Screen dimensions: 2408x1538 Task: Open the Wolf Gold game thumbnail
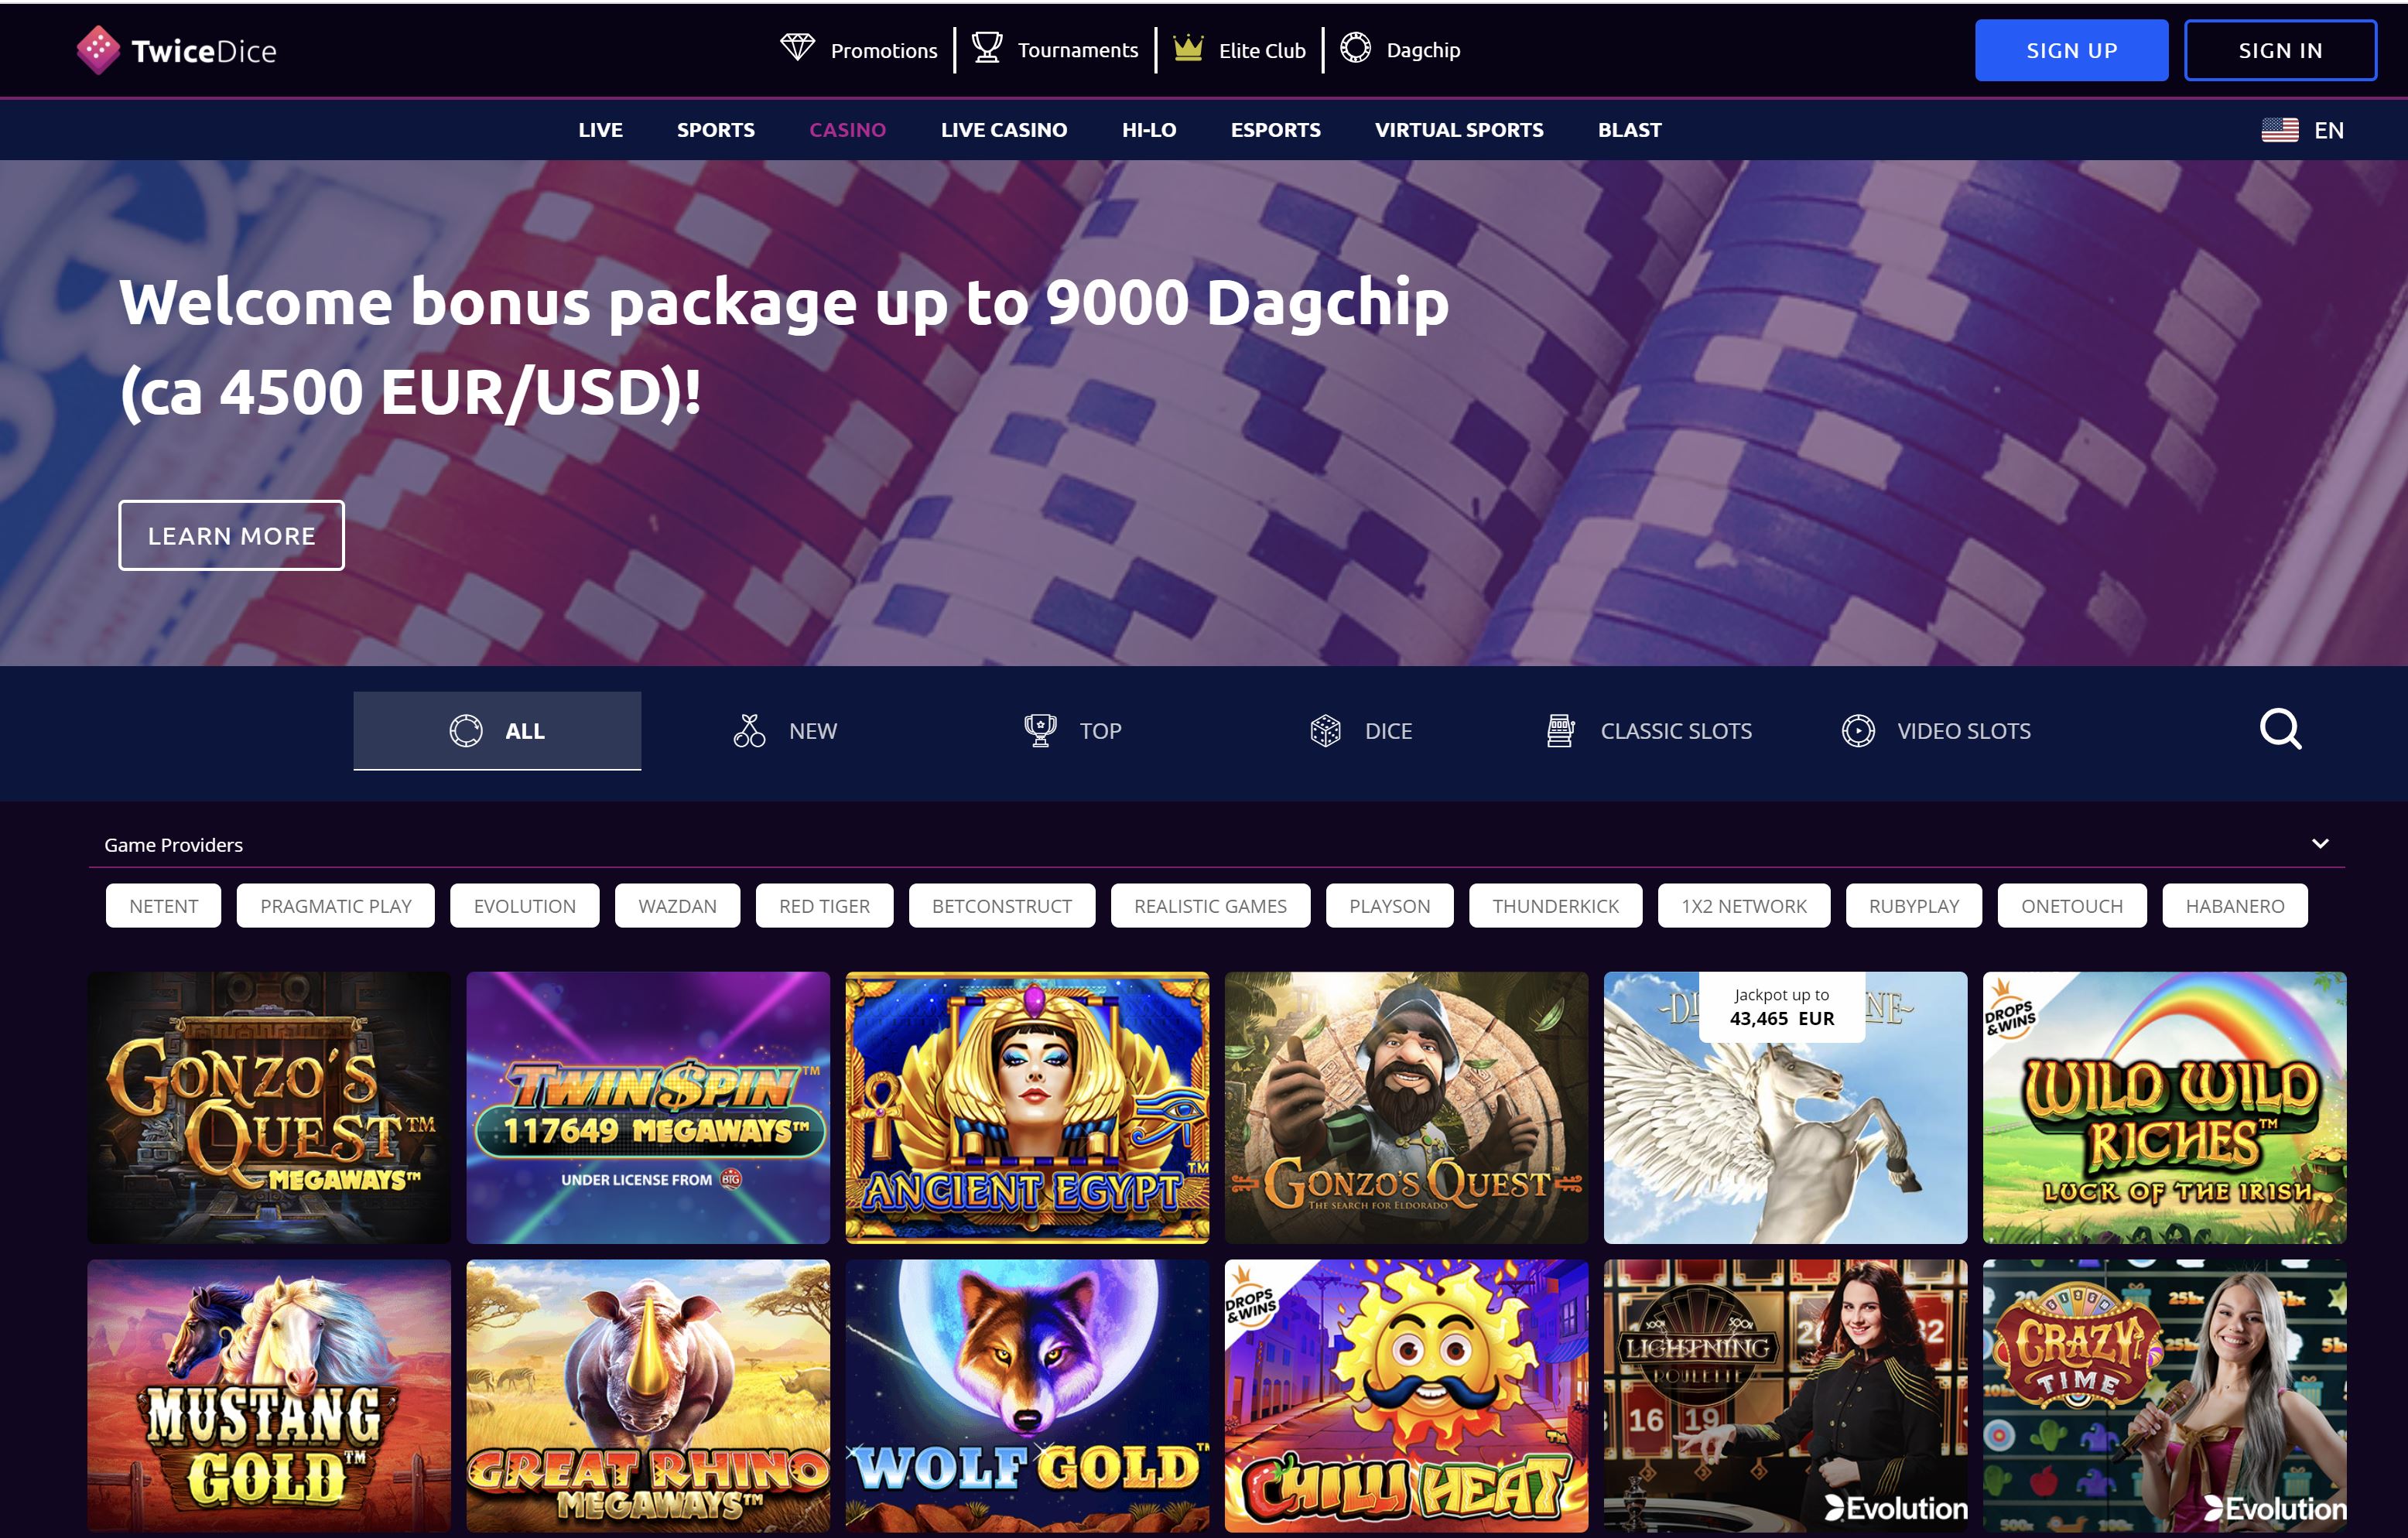(x=1027, y=1396)
